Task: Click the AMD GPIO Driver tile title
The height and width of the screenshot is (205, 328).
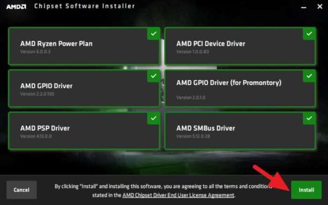Action: click(46, 86)
